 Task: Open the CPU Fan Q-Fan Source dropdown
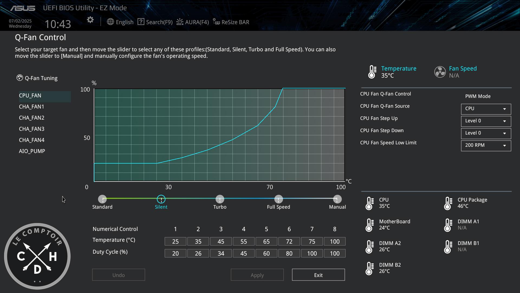point(486,109)
